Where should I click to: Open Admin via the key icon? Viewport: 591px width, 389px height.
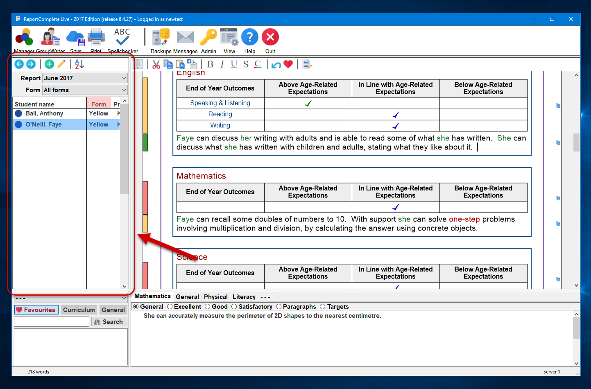208,38
